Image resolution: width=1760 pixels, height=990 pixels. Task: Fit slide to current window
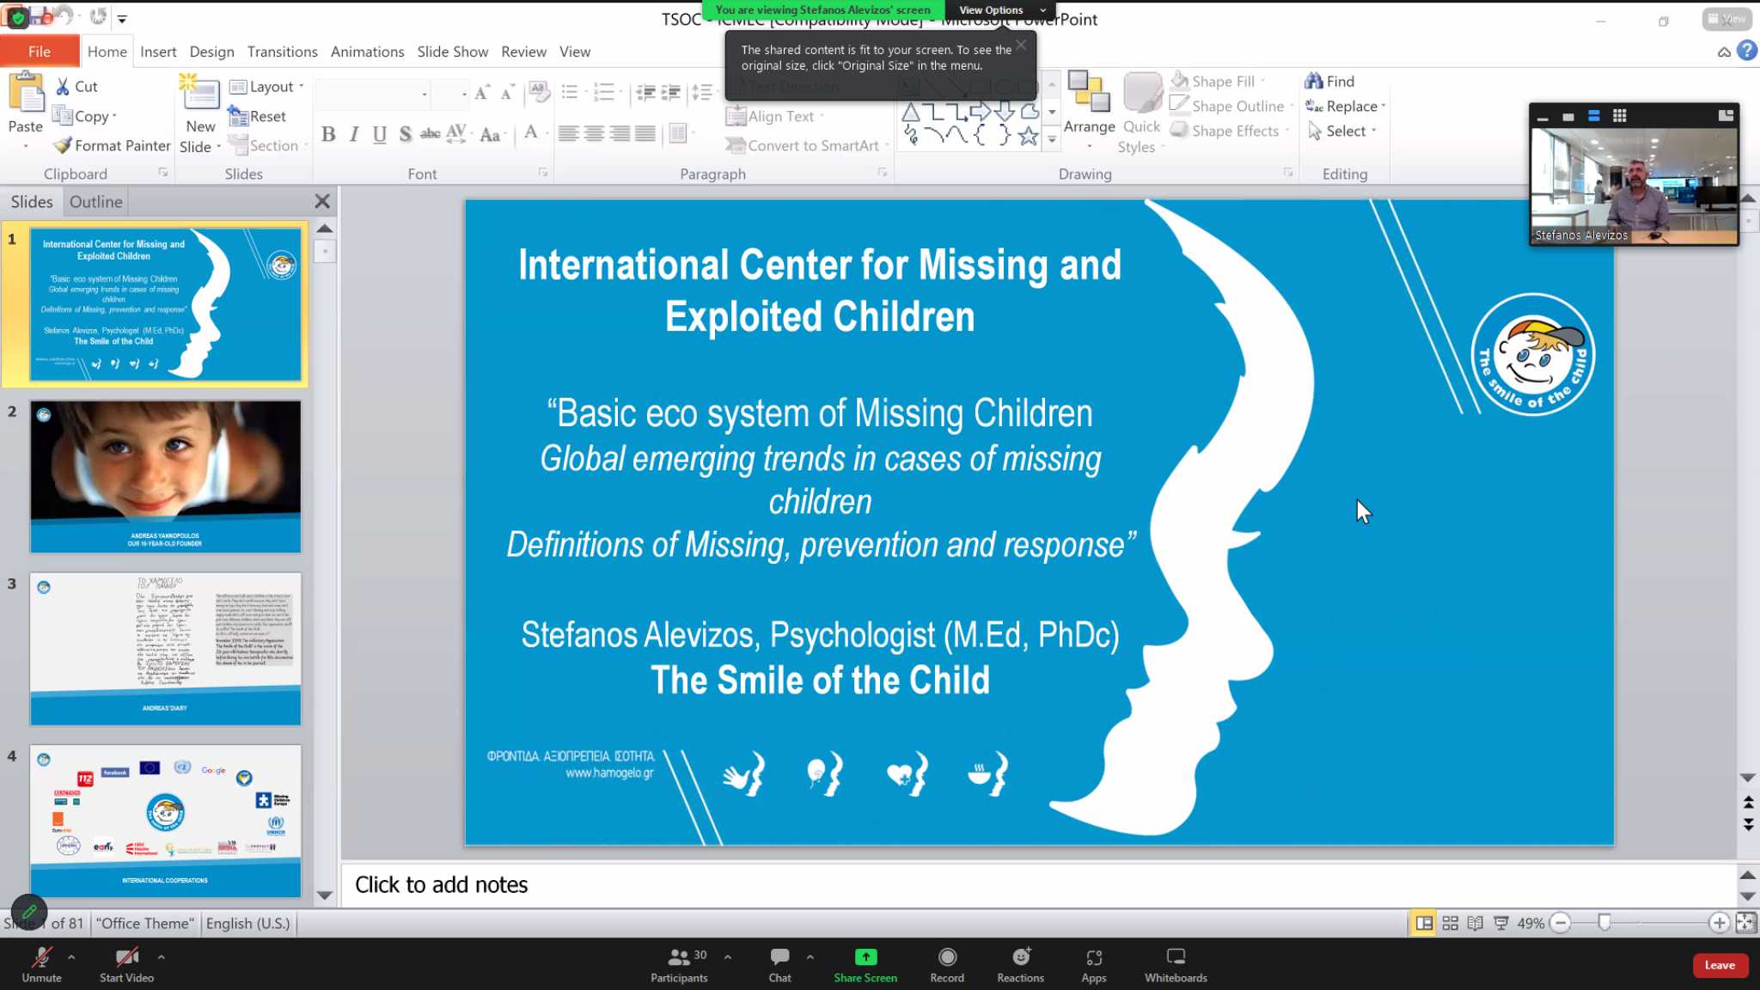click(x=1745, y=923)
